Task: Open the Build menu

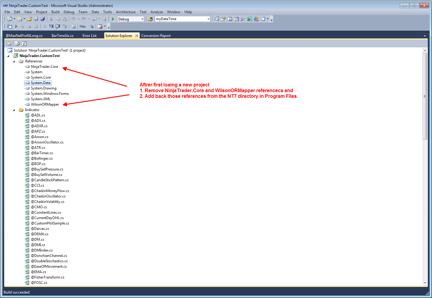Action: click(55, 12)
